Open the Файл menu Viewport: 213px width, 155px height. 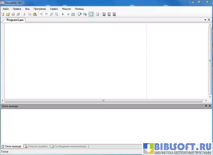(6, 9)
